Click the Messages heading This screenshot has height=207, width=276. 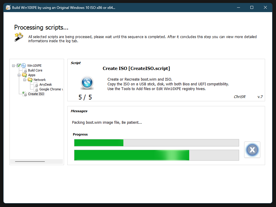[x=79, y=111]
